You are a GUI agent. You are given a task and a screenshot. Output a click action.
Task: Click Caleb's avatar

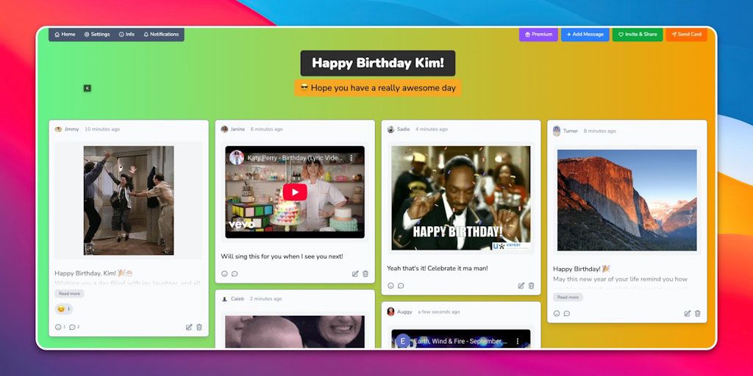(224, 299)
